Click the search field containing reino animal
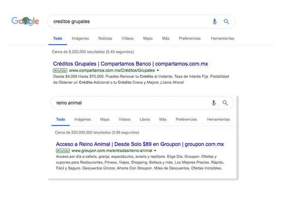Image resolution: width=283 pixels, height=200 pixels. coord(142,103)
